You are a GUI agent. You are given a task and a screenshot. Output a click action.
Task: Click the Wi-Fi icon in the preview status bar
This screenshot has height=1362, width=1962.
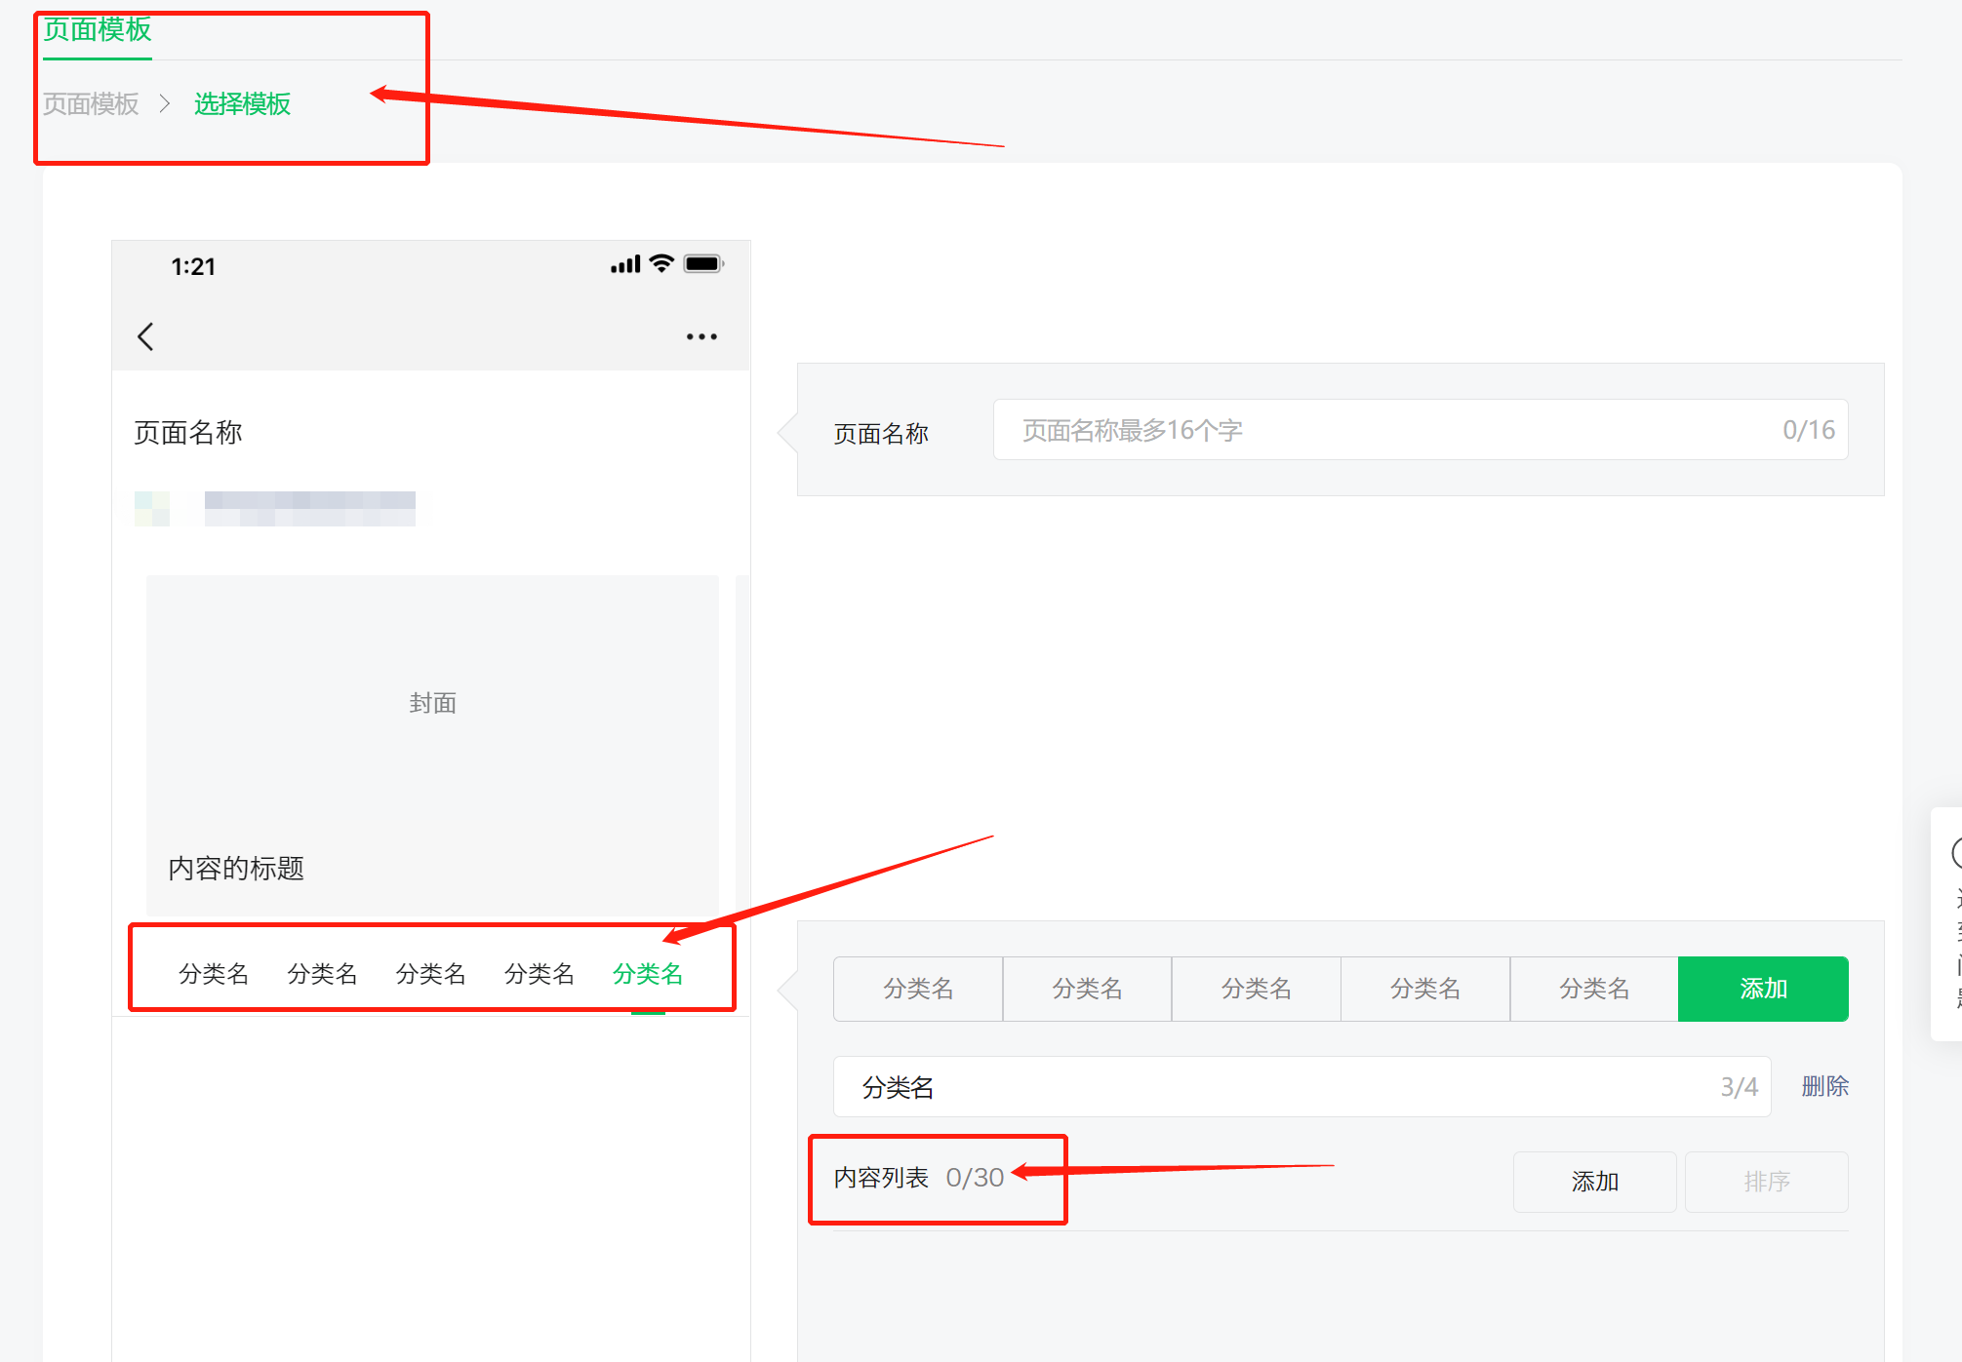click(660, 262)
